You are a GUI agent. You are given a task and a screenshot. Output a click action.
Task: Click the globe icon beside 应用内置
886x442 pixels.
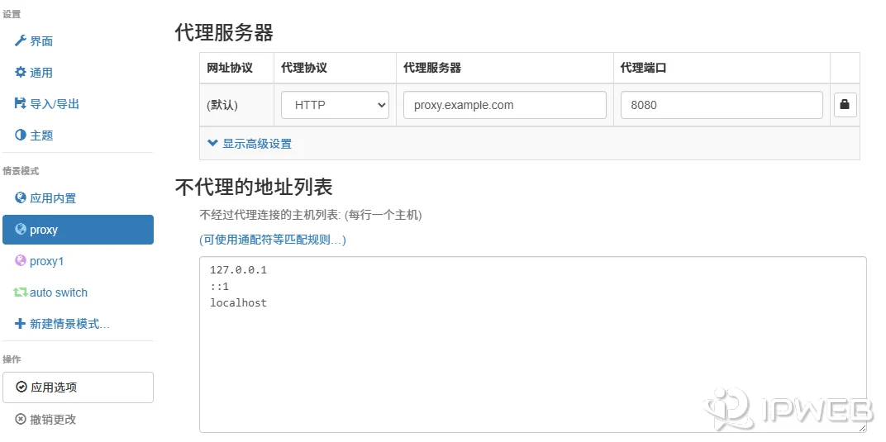point(21,197)
